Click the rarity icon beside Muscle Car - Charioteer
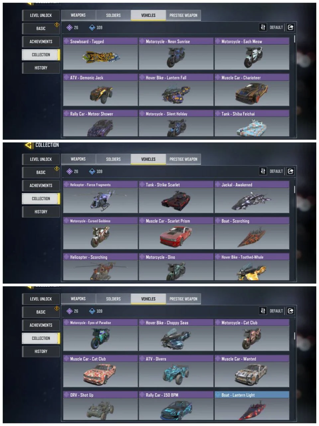The height and width of the screenshot is (426, 319). [x=218, y=78]
